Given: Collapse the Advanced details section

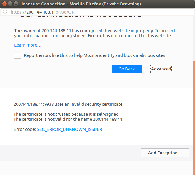Looking at the screenshot, I should (161, 69).
